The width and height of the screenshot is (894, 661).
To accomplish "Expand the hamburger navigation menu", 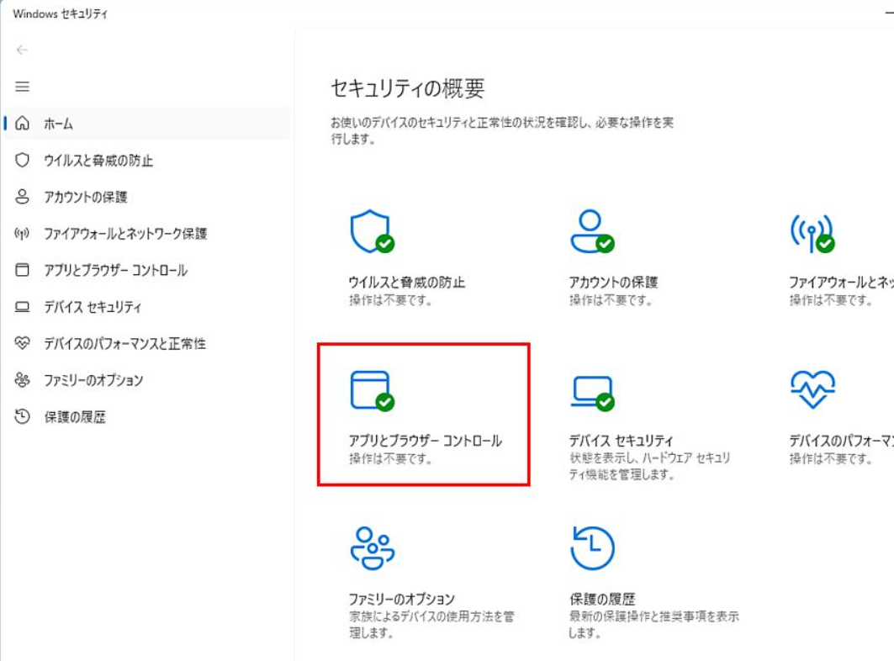I will pyautogui.click(x=23, y=87).
